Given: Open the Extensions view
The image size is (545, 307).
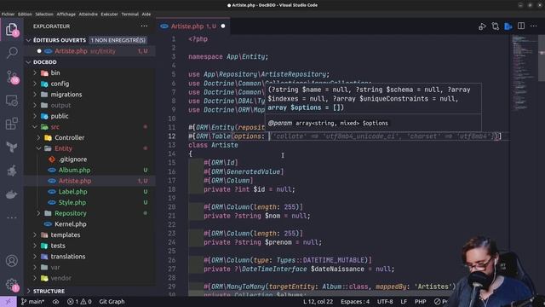Looking at the screenshot, I should coord(12,124).
